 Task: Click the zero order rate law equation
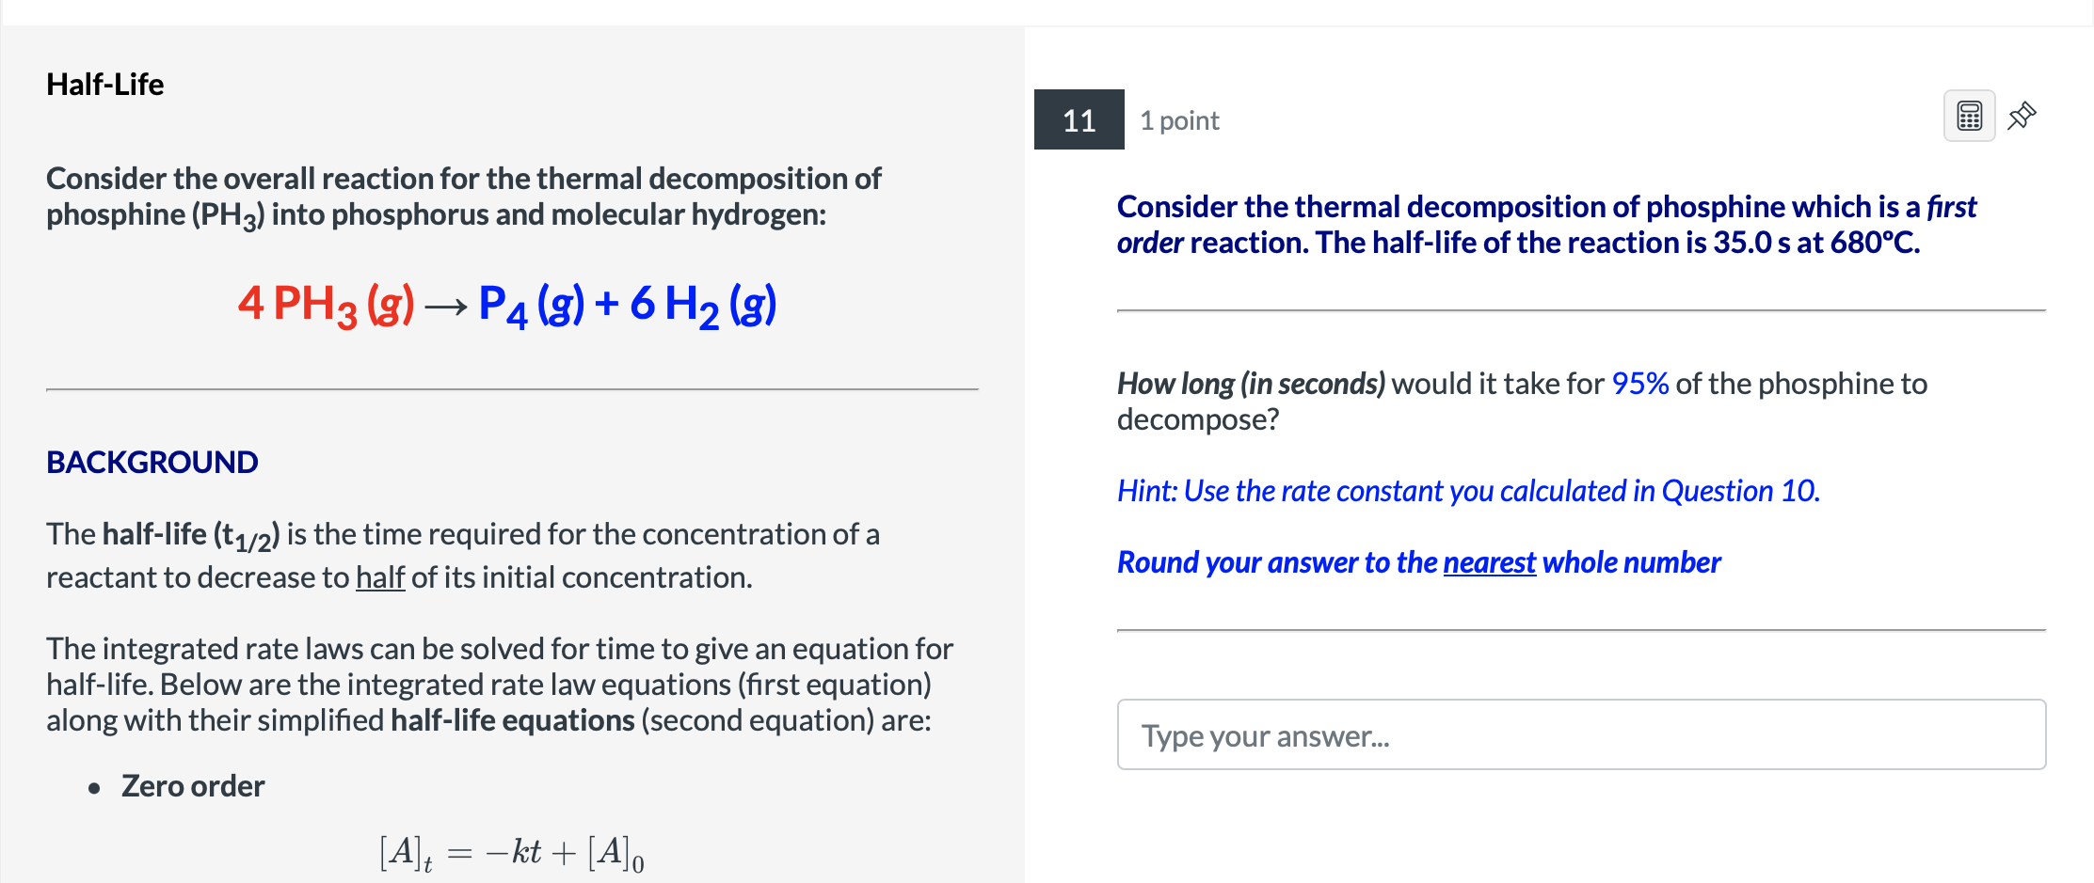click(x=512, y=853)
